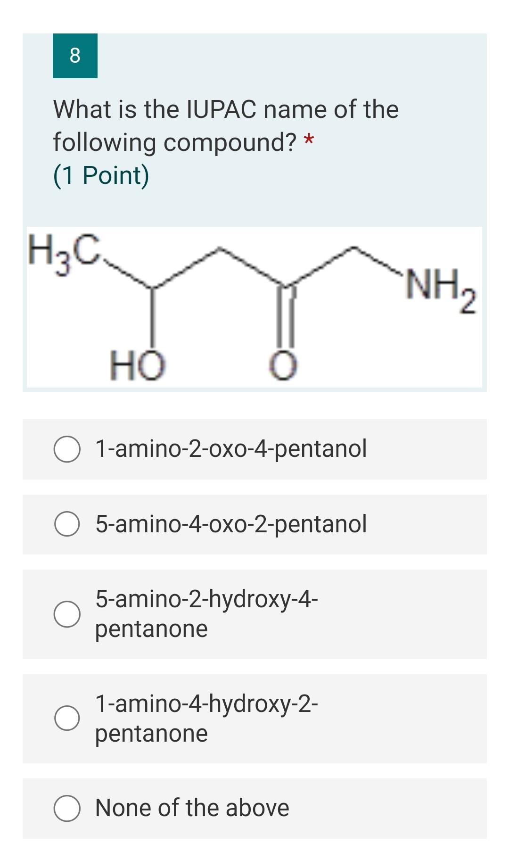Click the IUPAC name question text

(x=226, y=125)
